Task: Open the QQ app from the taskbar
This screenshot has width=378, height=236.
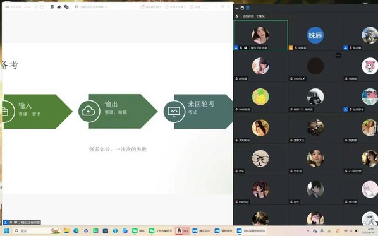Action: (x=182, y=231)
